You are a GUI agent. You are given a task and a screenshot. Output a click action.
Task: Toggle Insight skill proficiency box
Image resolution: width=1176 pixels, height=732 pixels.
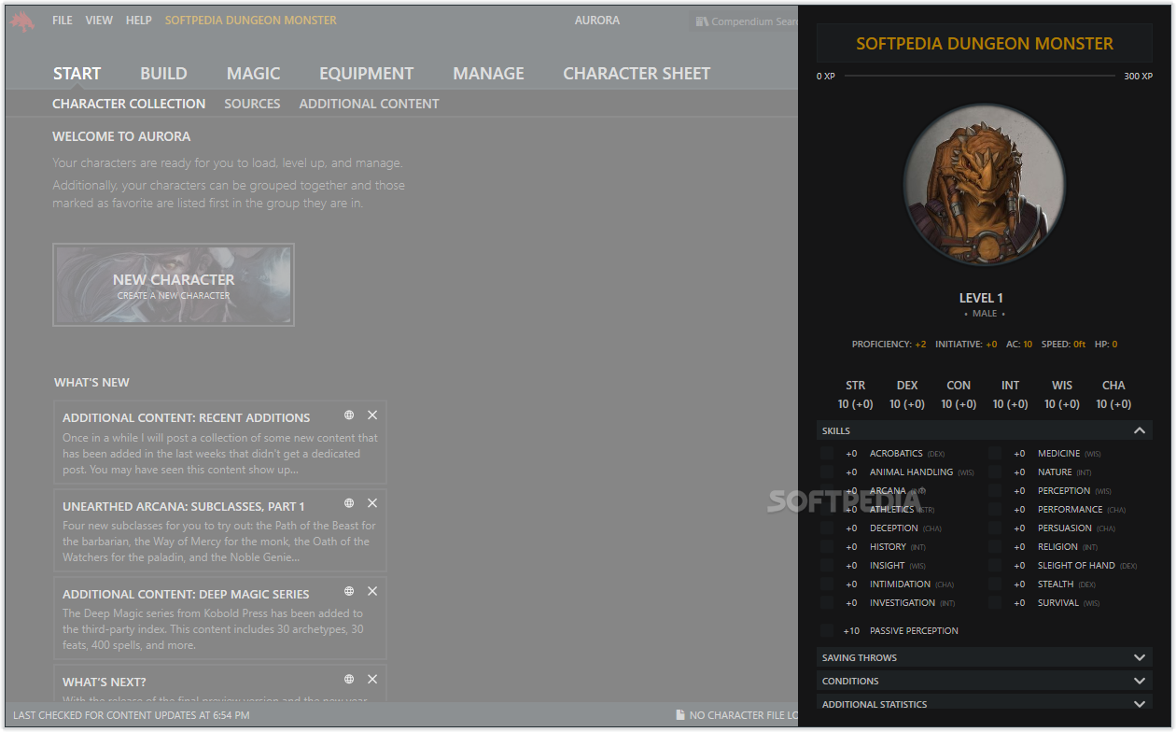[827, 565]
